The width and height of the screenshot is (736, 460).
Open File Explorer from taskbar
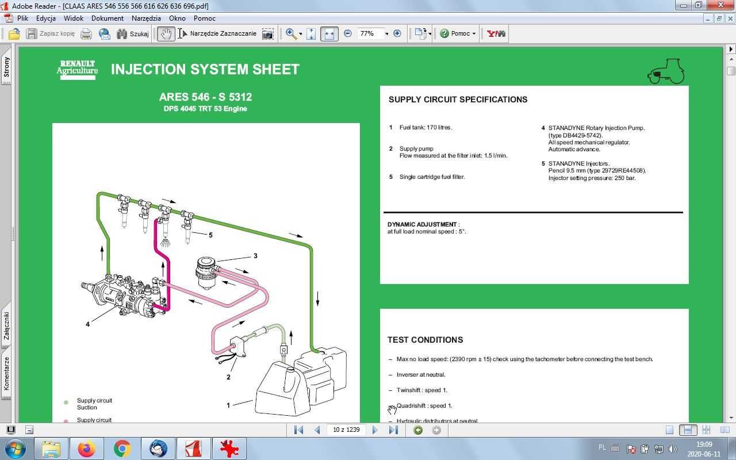tap(51, 448)
